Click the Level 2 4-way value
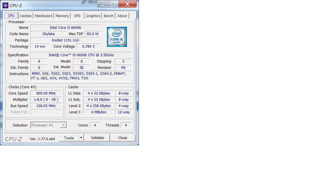The image size is (330, 185). (x=123, y=106)
